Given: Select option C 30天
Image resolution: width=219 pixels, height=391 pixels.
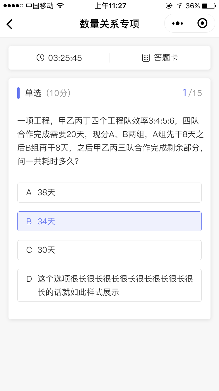Looking at the screenshot, I should click(x=109, y=250).
